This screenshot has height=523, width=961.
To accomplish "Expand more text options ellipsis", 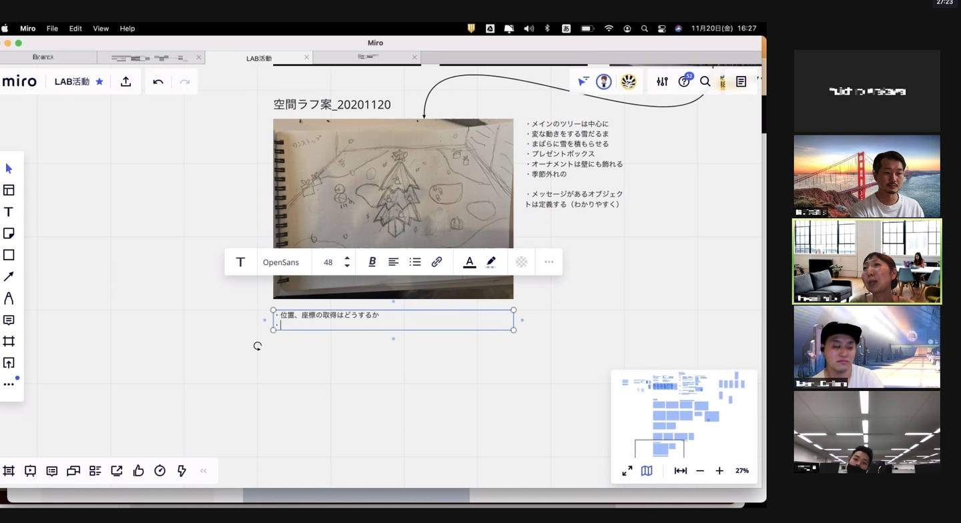I will 549,262.
